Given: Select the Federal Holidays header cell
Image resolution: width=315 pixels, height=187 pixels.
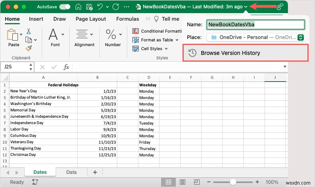Looking at the screenshot, I should click(63, 85).
